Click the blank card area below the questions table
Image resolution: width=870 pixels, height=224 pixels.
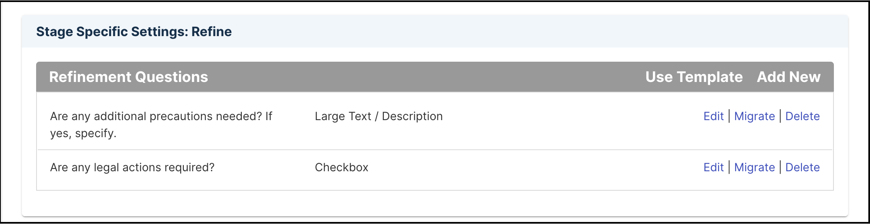pos(435,203)
